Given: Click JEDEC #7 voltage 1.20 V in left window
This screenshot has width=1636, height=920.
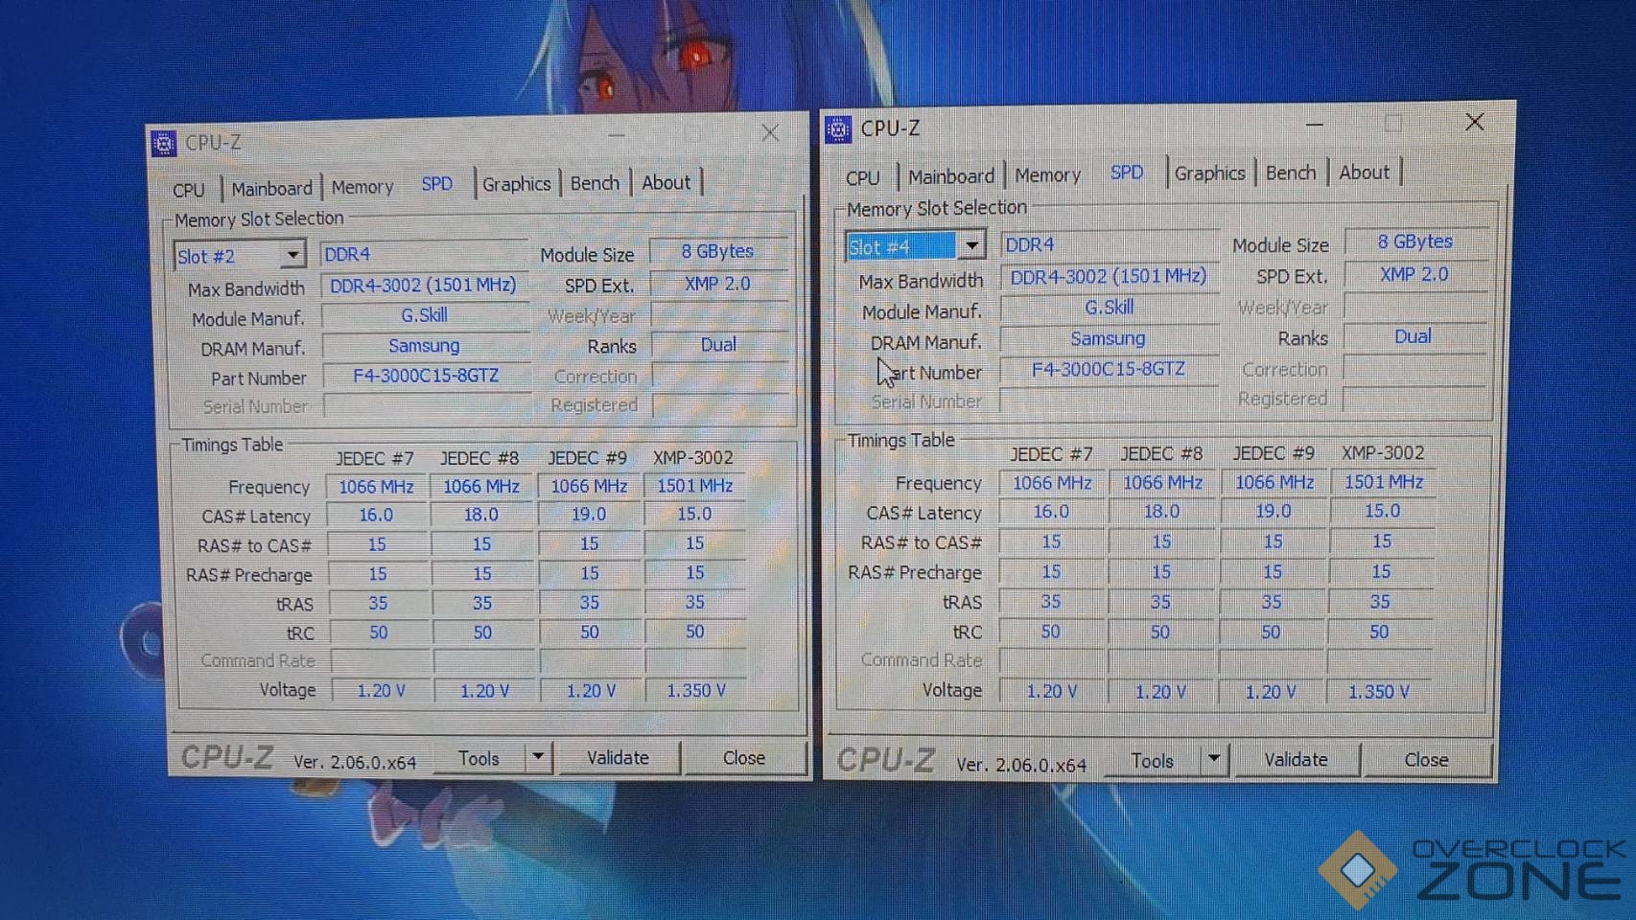Looking at the screenshot, I should 381,690.
